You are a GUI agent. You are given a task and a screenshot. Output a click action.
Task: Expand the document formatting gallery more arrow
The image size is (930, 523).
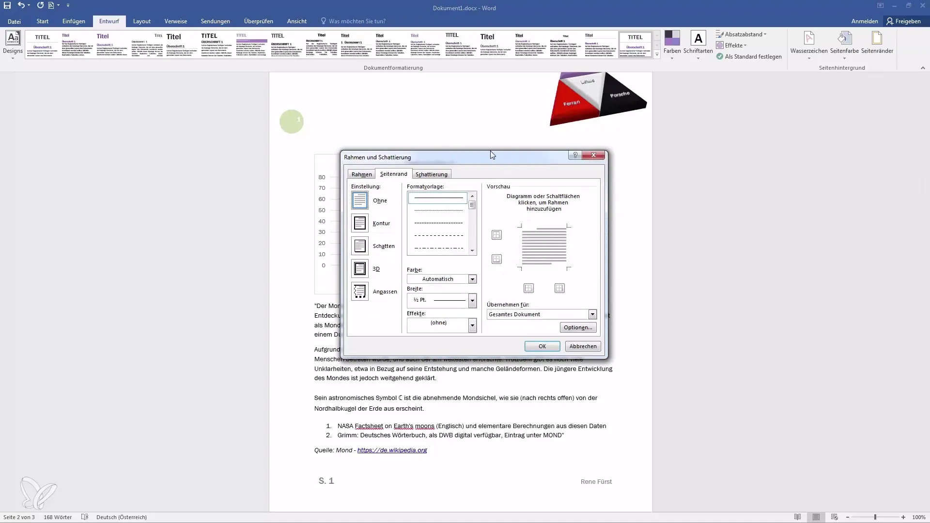click(x=657, y=55)
